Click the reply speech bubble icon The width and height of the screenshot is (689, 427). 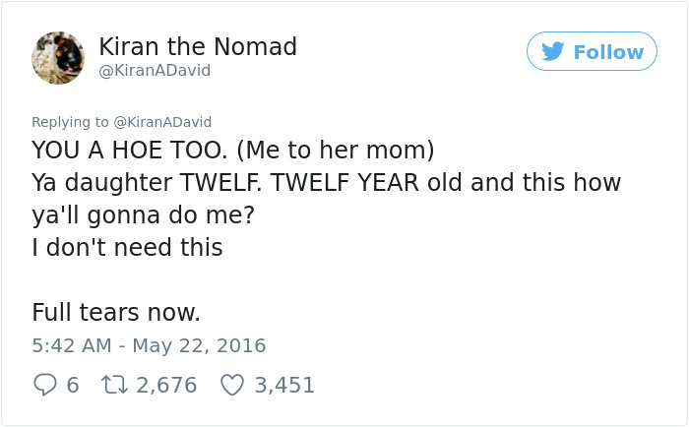[x=45, y=386]
